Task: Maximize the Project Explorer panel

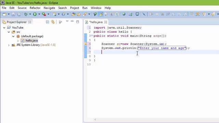Action: coord(78,22)
